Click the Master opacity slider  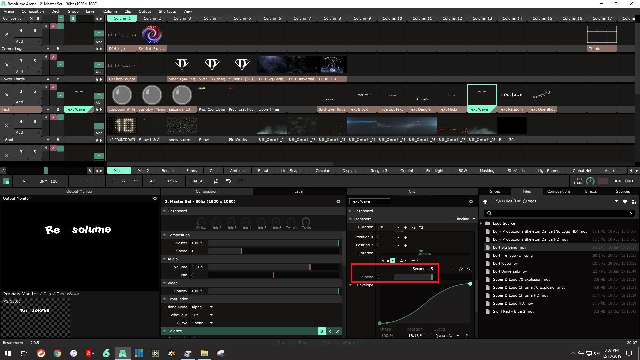(273, 243)
